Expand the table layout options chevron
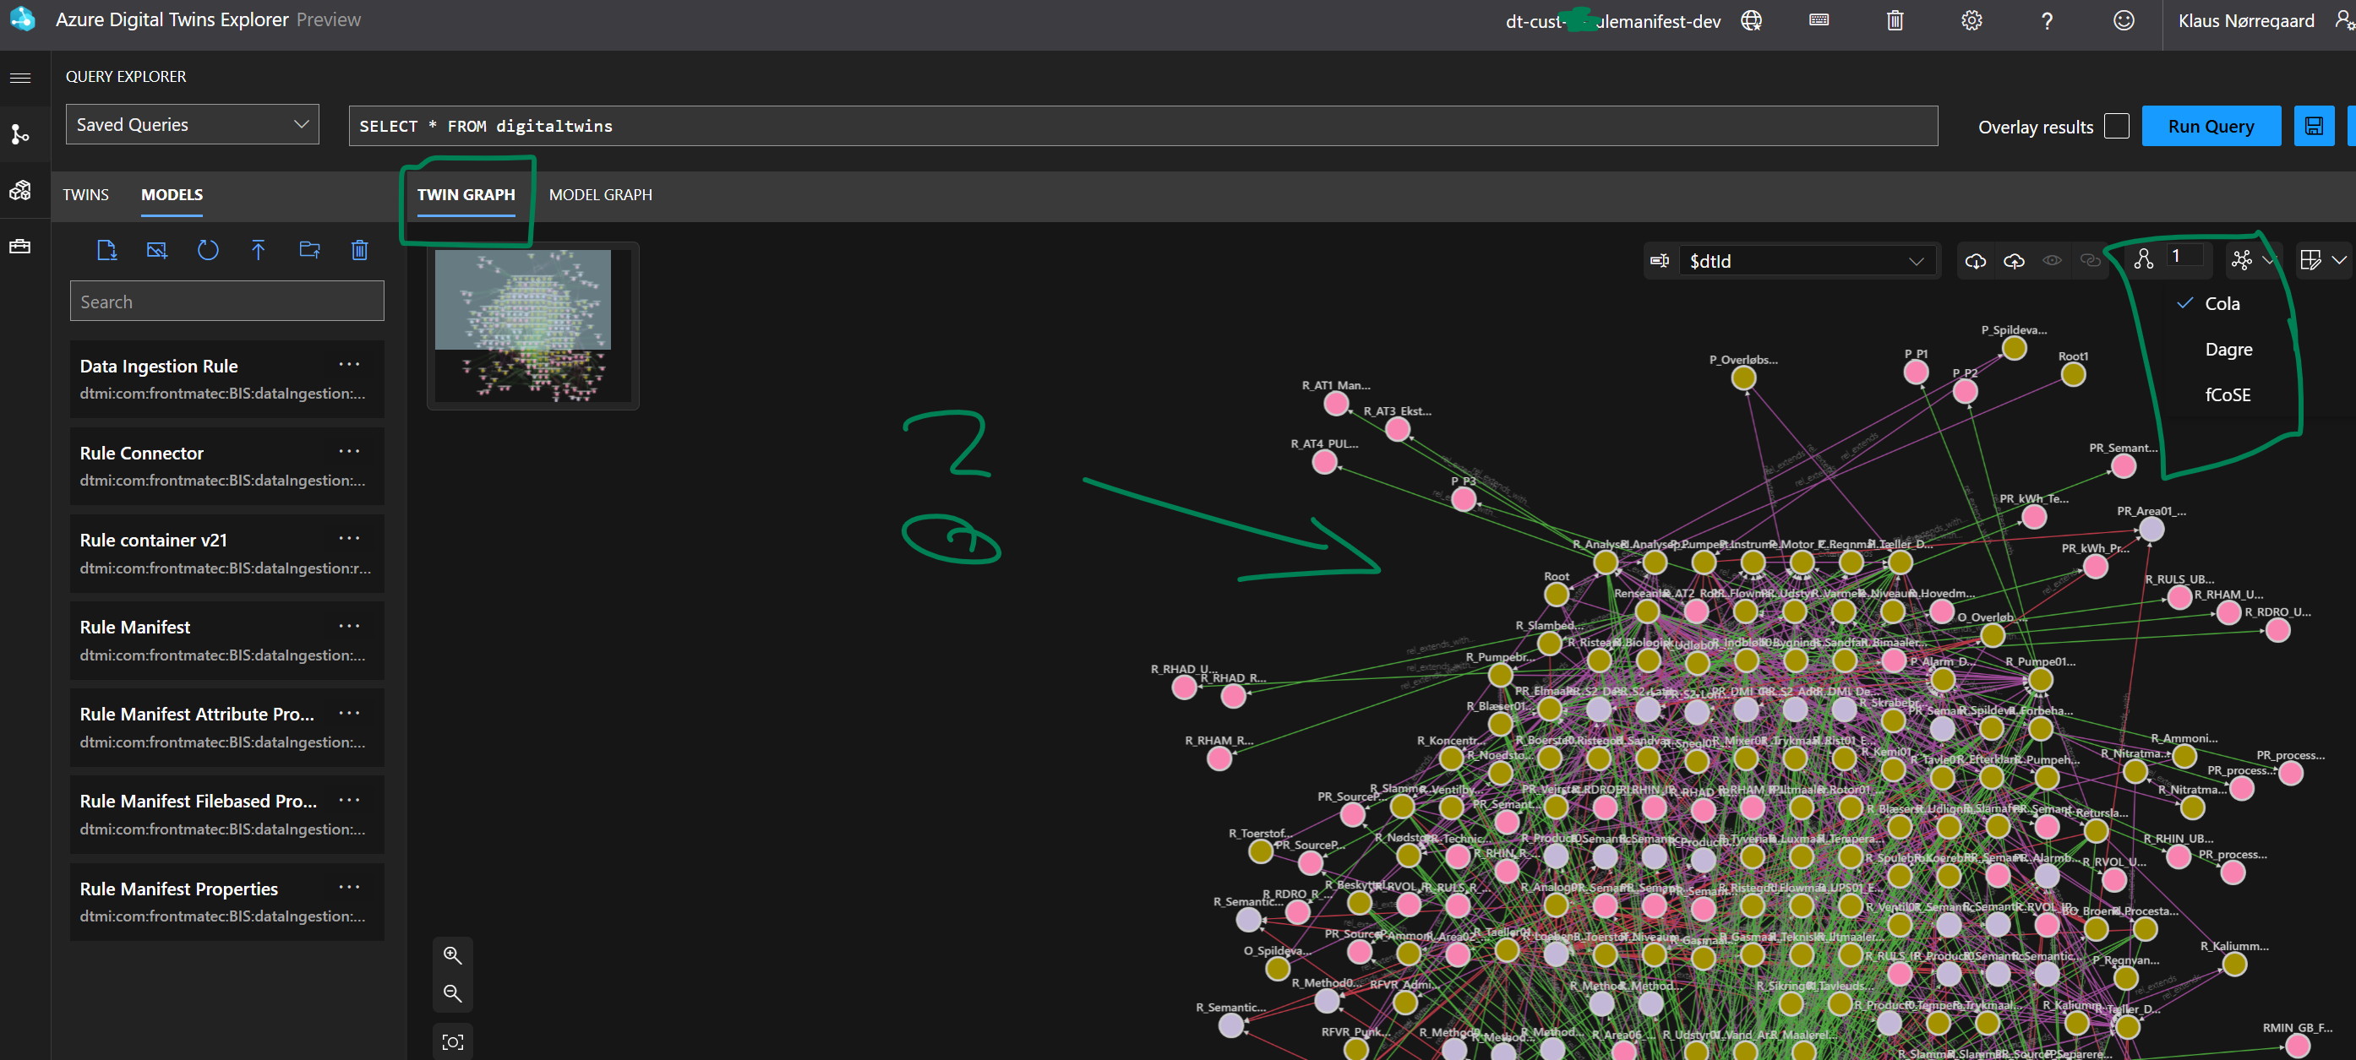The image size is (2356, 1060). tap(2338, 261)
